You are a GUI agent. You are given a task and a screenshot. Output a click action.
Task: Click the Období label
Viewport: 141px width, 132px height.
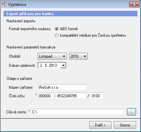coord(15,56)
